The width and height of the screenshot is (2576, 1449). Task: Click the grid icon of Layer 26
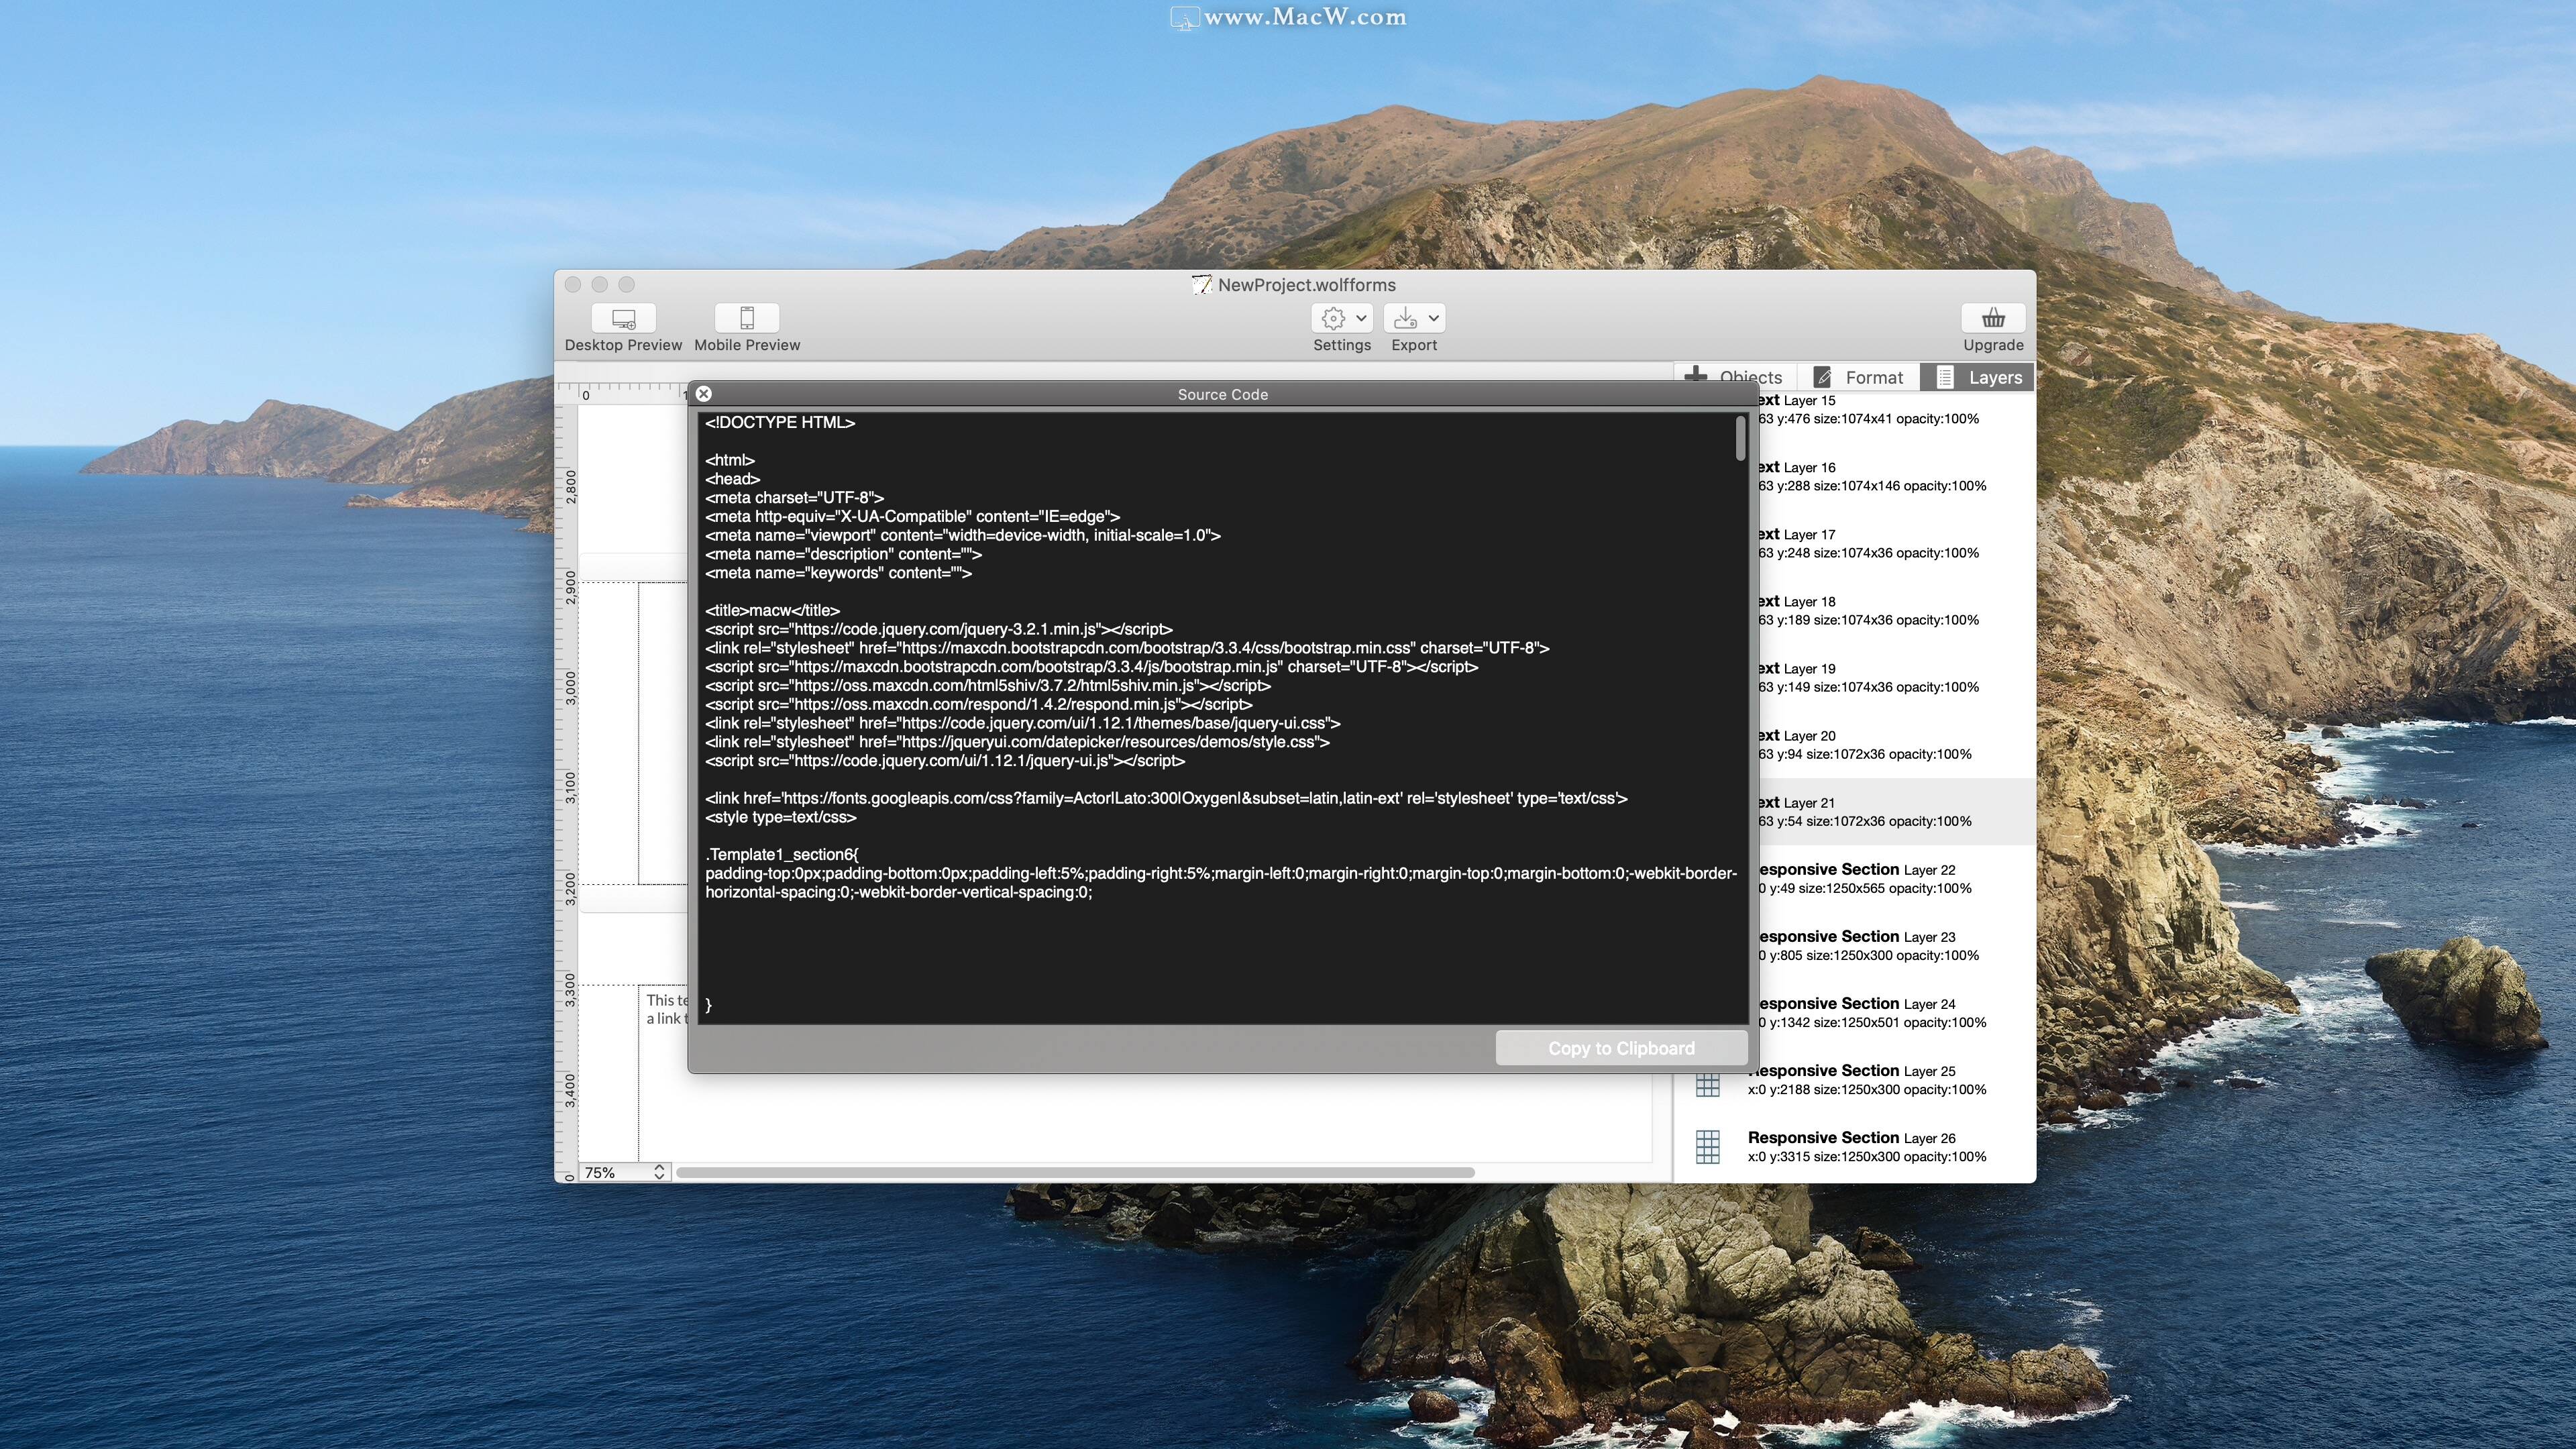tap(1708, 1147)
